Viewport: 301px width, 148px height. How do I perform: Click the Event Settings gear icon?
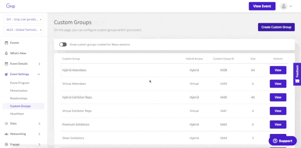(x=6, y=74)
